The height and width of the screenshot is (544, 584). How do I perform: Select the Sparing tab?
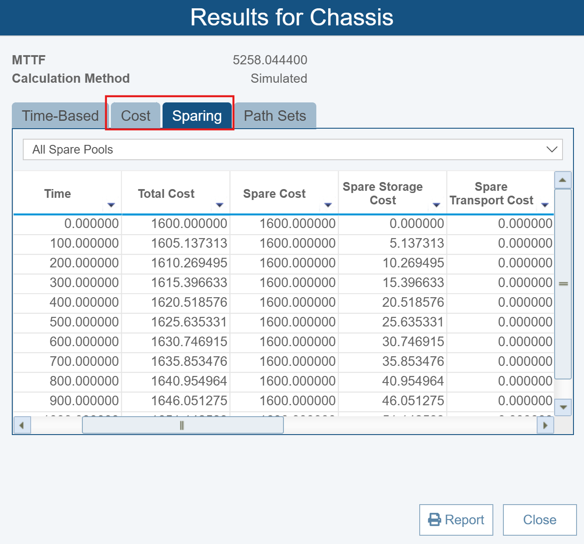pyautogui.click(x=197, y=116)
